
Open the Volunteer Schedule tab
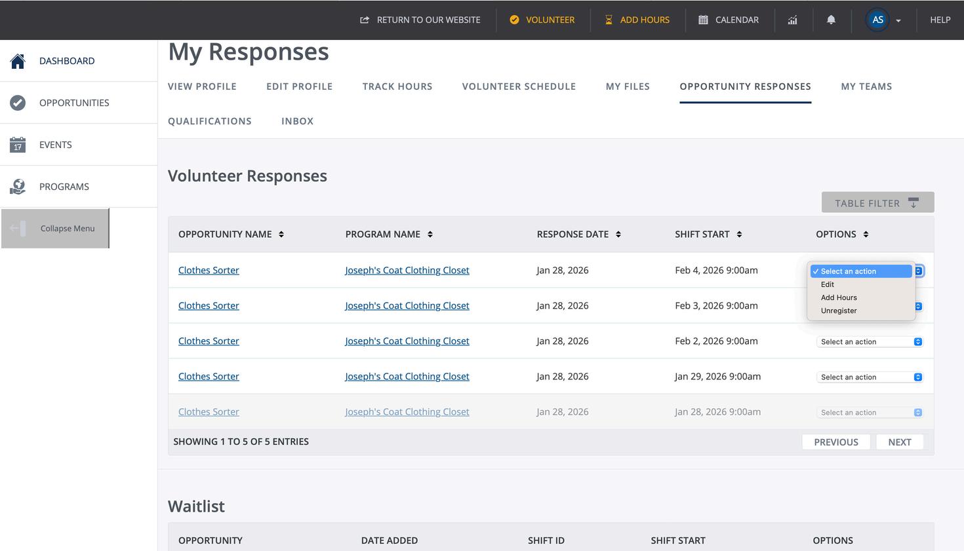click(519, 86)
